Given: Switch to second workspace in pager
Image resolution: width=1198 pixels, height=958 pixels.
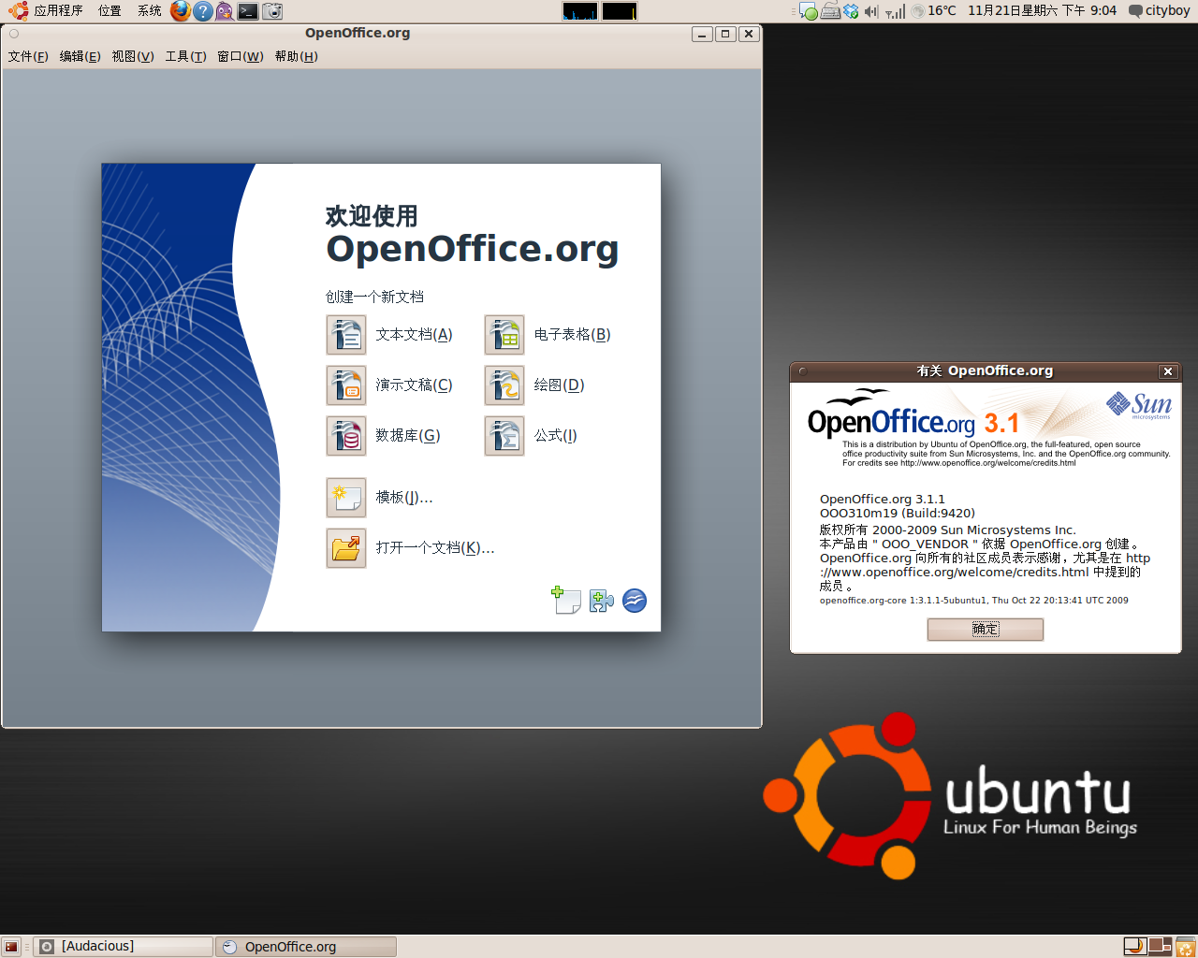Looking at the screenshot, I should coord(1160,947).
